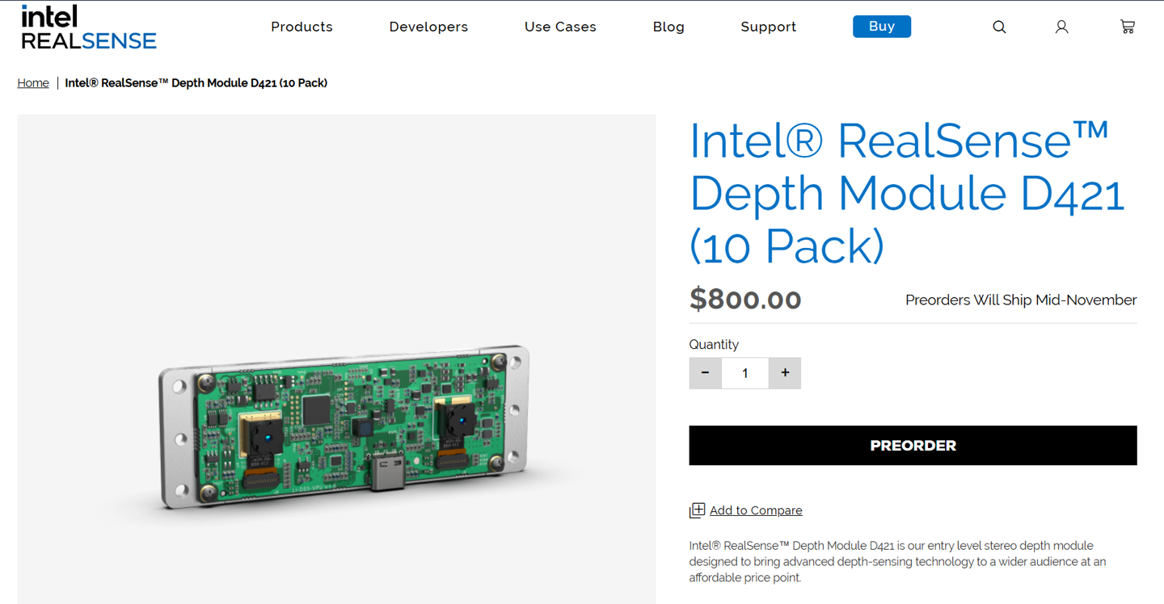Open the user account icon
Screen dimensions: 1164x604
tap(1061, 27)
